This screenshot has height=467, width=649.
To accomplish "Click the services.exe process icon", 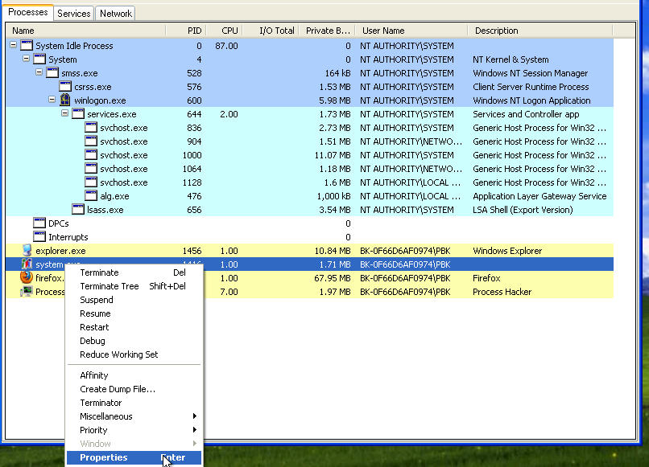I will point(78,113).
